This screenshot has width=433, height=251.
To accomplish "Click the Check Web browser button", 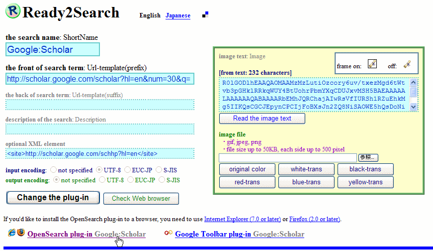I will 141,199.
